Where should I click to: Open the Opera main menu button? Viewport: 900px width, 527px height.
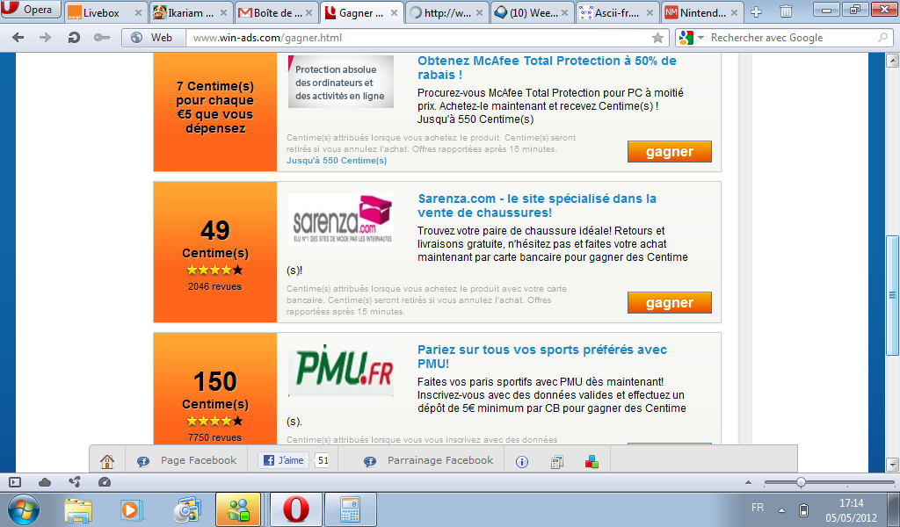click(31, 9)
